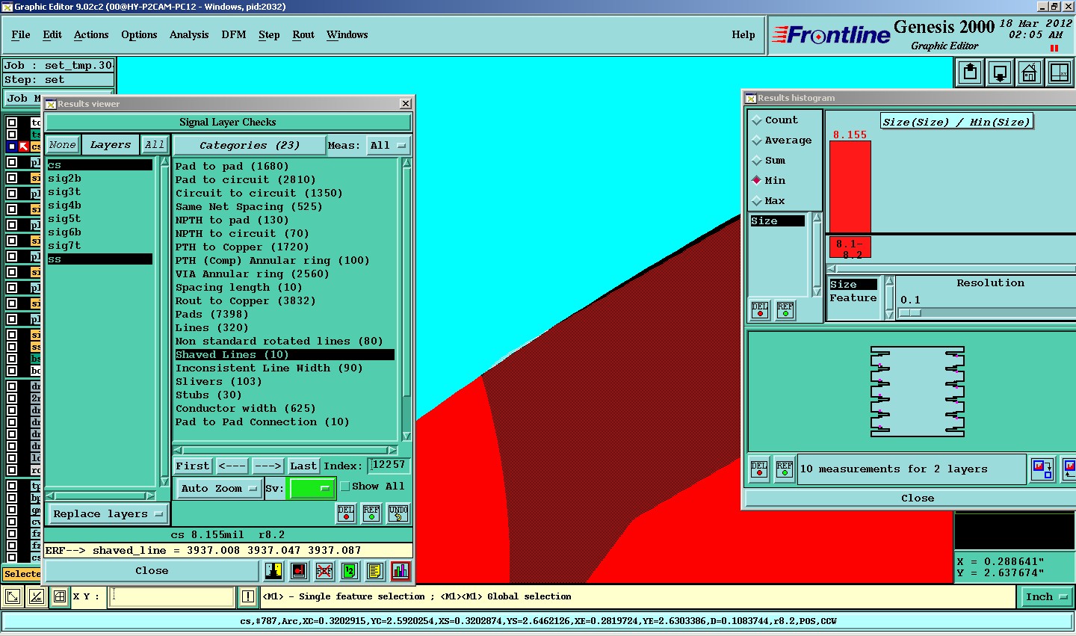1076x636 pixels.
Task: Click the green numbered page icon
Action: pyautogui.click(x=350, y=571)
